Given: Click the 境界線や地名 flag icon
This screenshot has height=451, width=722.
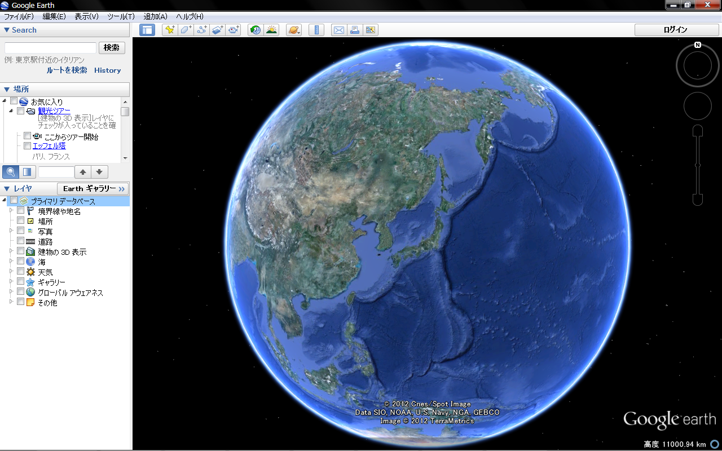Looking at the screenshot, I should point(30,211).
